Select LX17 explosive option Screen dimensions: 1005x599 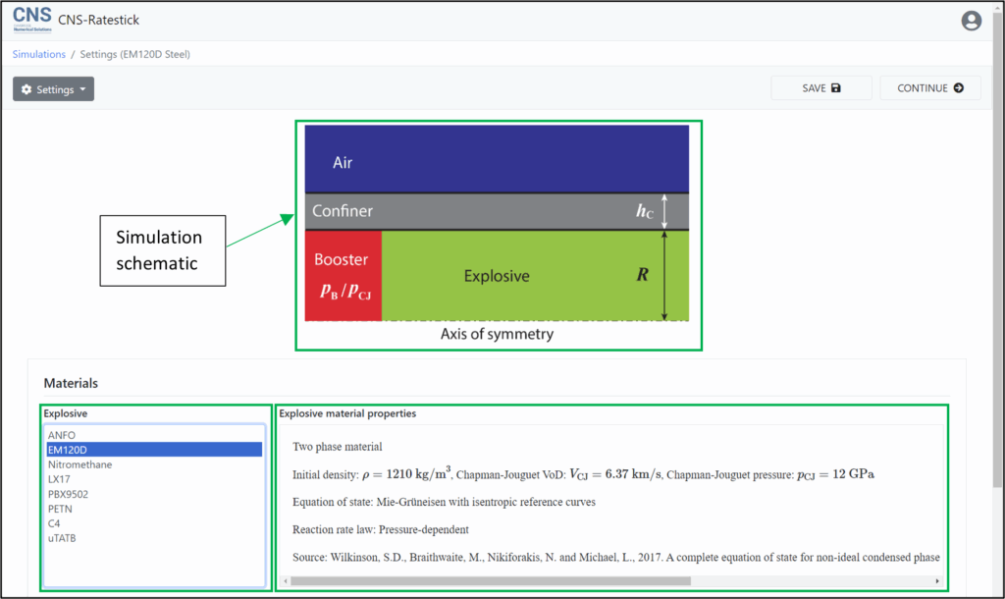click(x=60, y=479)
